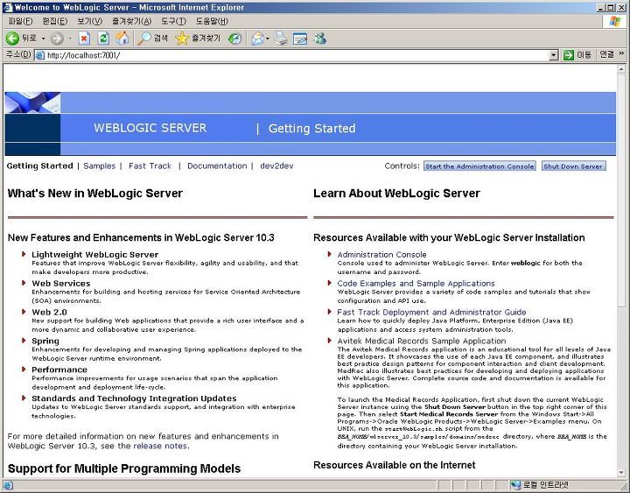Click the Print icon
The height and width of the screenshot is (493, 630).
(x=281, y=39)
